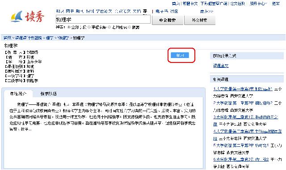Open related course 2 大学物理 link

(x=243, y=103)
